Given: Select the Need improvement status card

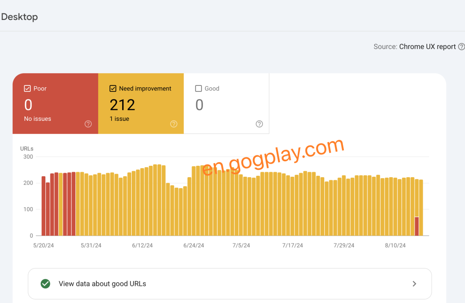Looking at the screenshot, I should pos(141,104).
